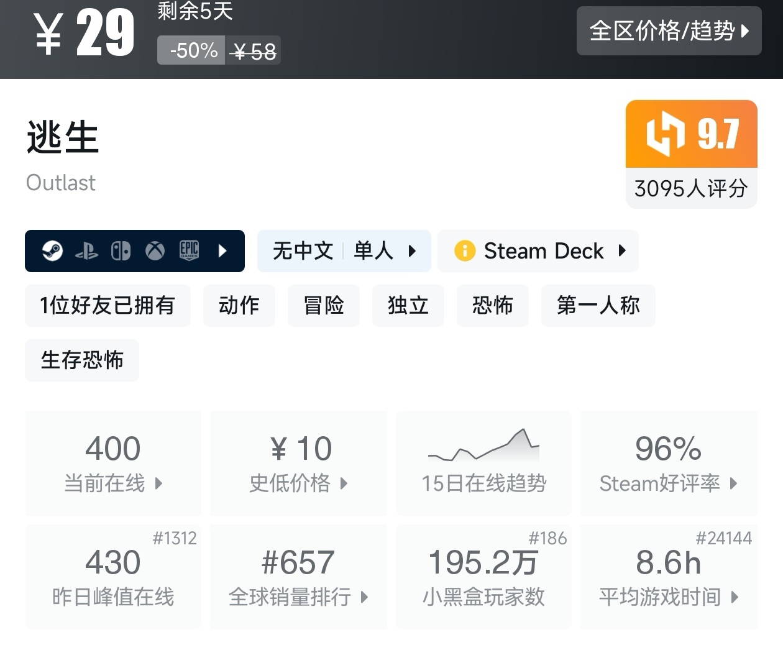783x645 pixels.
Task: Expand the 无中文 单人 language details
Action: [x=344, y=251]
